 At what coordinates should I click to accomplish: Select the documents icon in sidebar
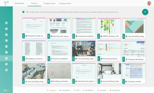click(x=6, y=58)
